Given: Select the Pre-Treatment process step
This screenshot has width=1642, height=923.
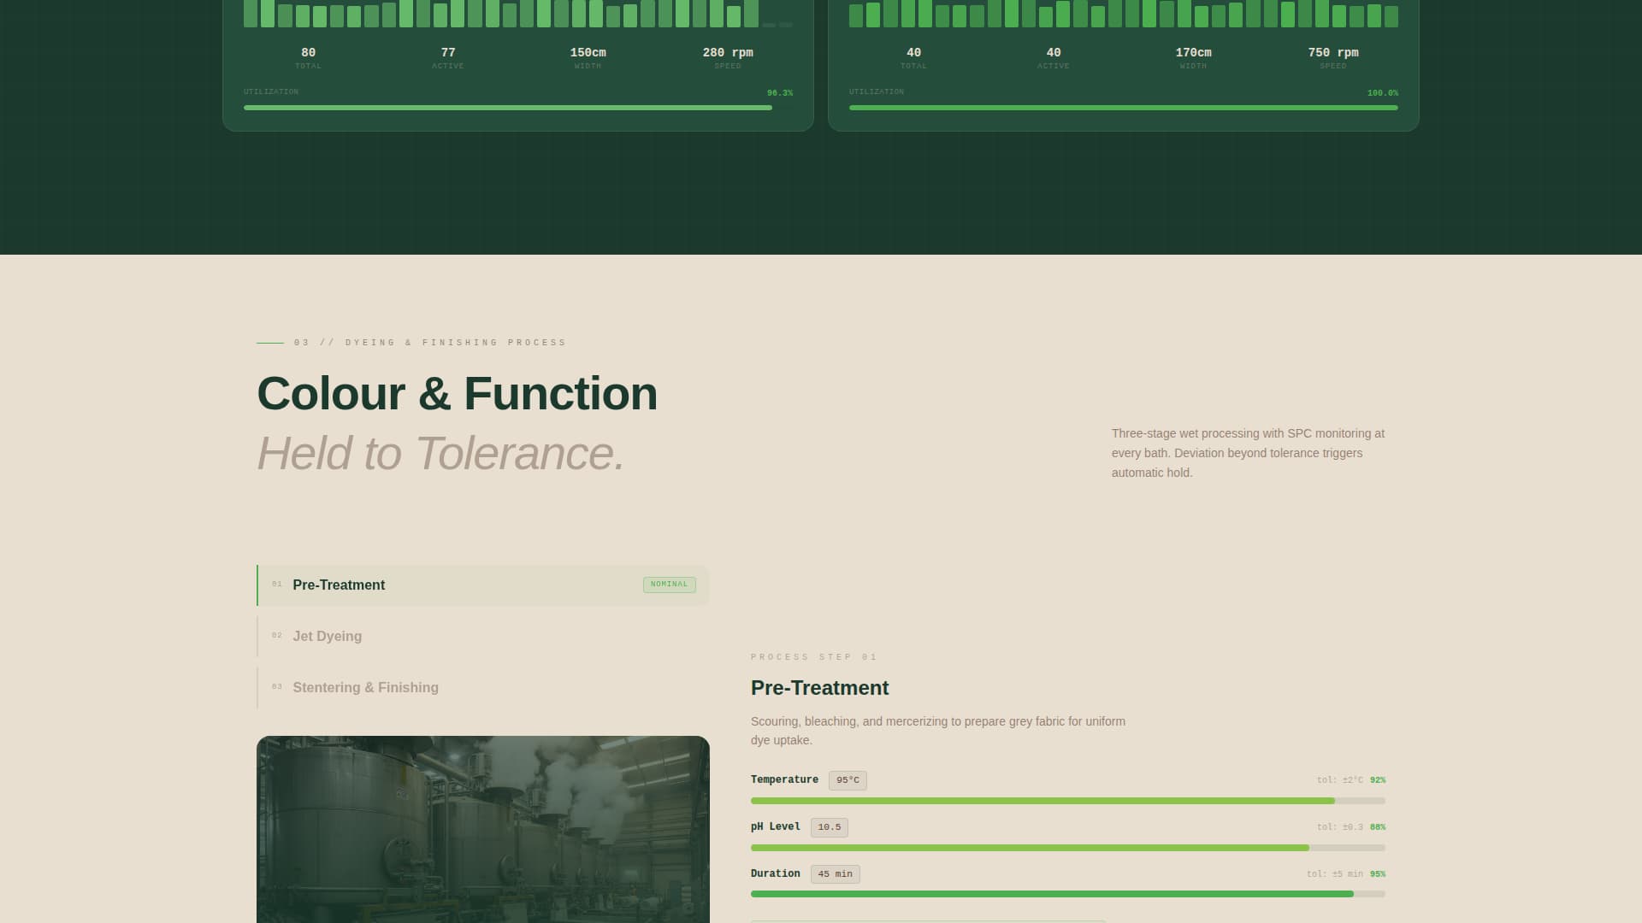Looking at the screenshot, I should tap(482, 585).
